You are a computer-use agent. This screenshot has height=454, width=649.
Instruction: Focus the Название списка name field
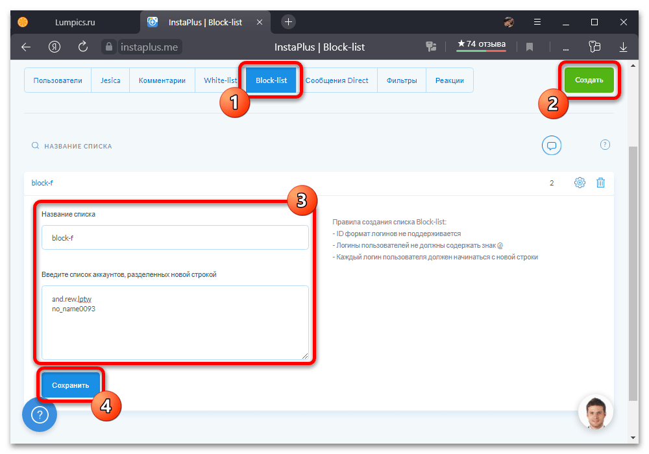click(x=175, y=237)
